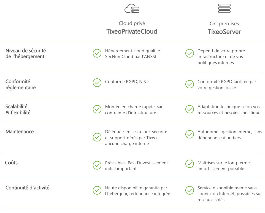Click the checkmark next to Conforme RGPD, NIS 2
Image resolution: width=265 pixels, height=213 pixels.
click(x=97, y=83)
